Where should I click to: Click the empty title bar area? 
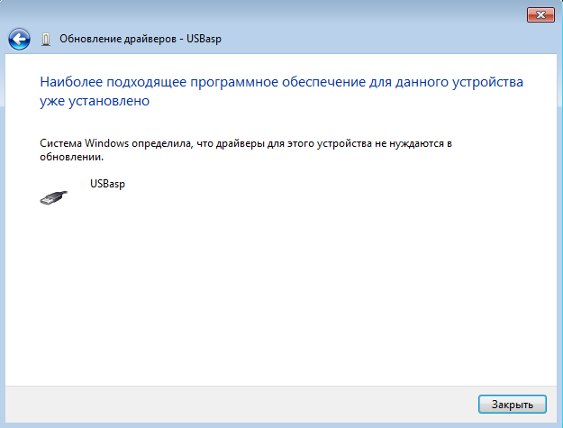point(359,36)
